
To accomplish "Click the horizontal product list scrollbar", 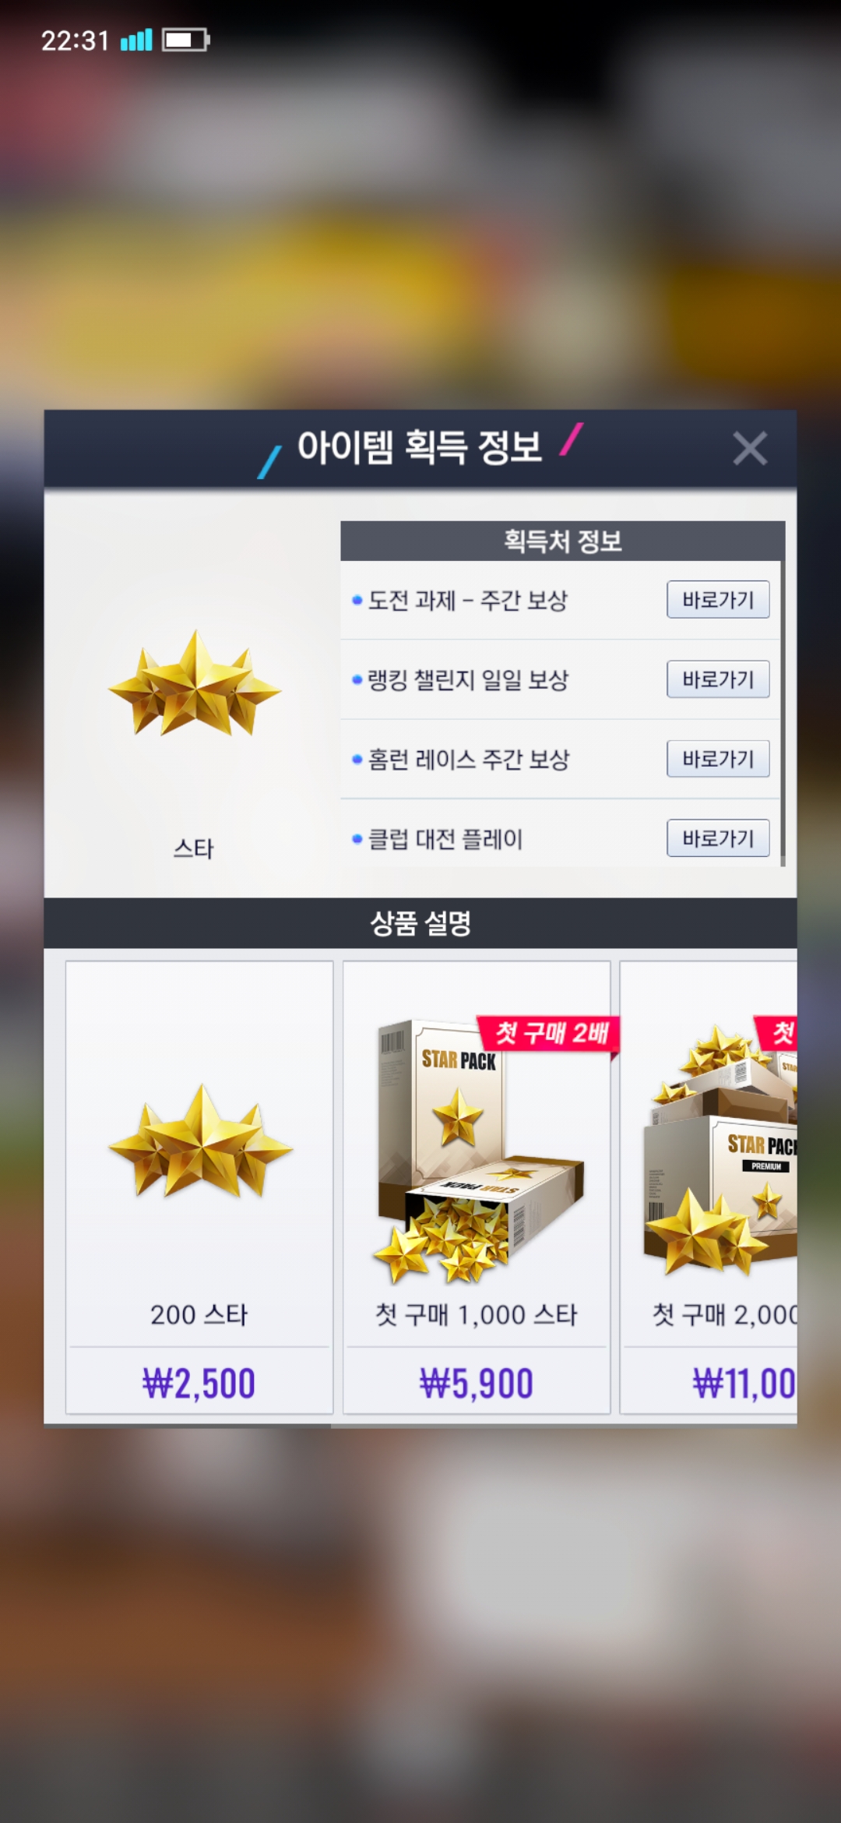I will (187, 1426).
